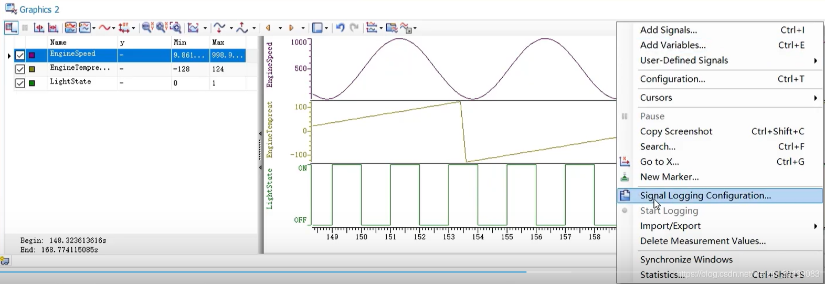Click the small icon in bottom status bar
The height and width of the screenshot is (284, 825).
point(5,261)
